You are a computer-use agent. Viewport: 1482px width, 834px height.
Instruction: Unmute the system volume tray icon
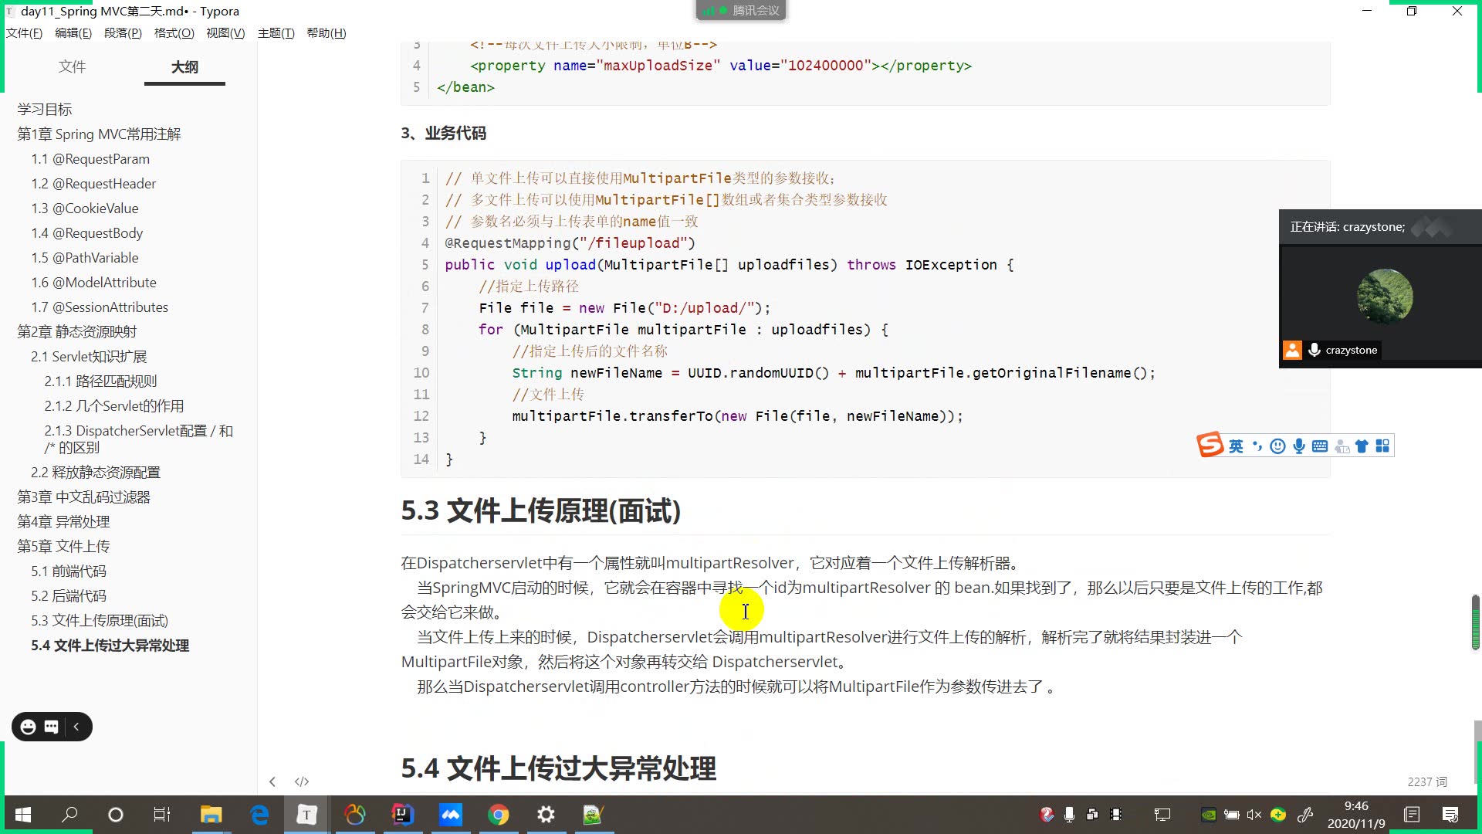[1254, 815]
